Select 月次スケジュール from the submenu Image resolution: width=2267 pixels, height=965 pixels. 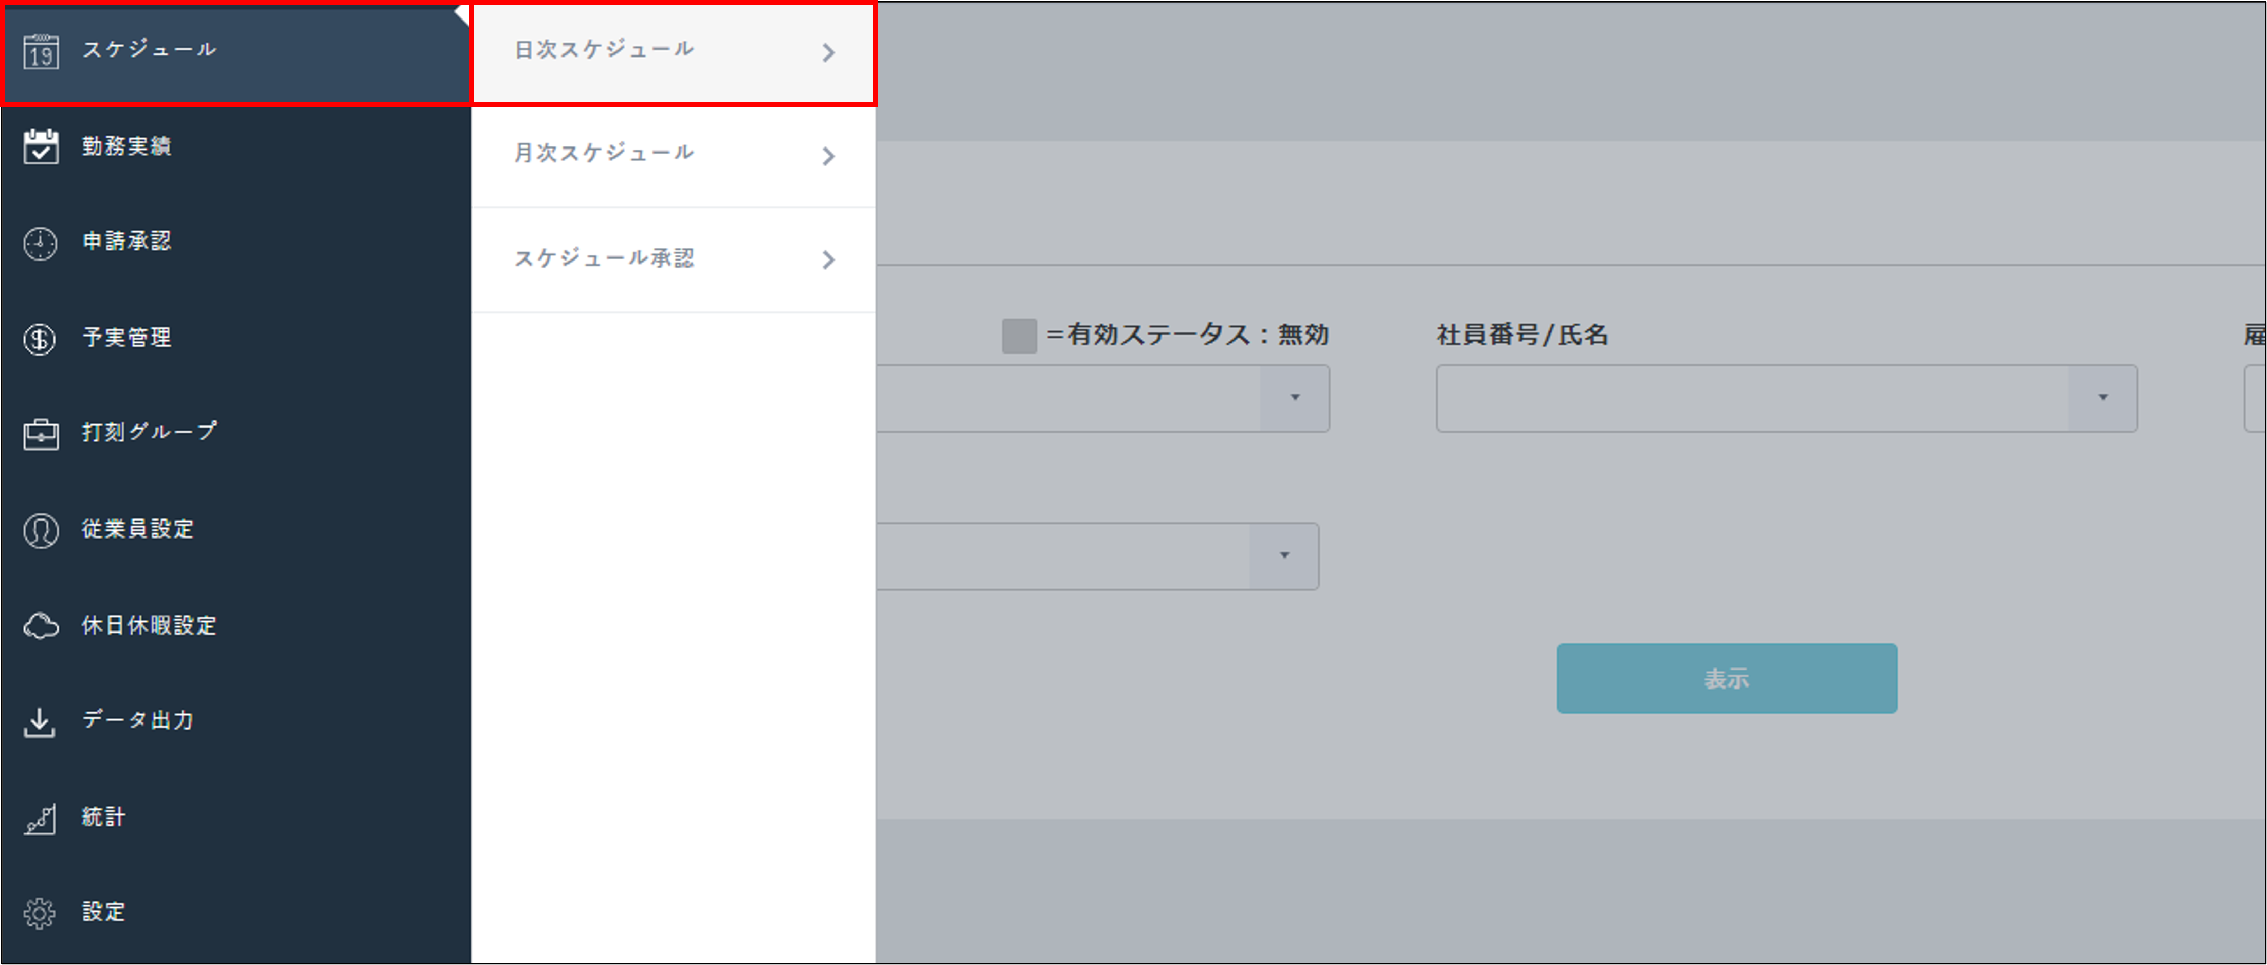(604, 154)
